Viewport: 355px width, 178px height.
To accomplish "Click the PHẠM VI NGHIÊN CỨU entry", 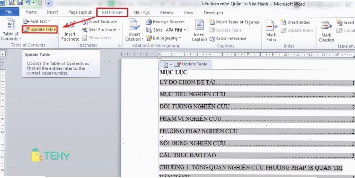I will point(257,119).
